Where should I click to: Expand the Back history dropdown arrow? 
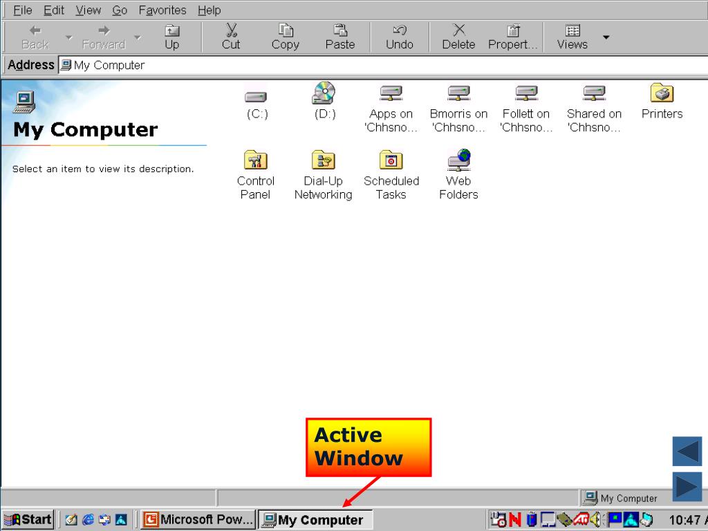tap(68, 37)
